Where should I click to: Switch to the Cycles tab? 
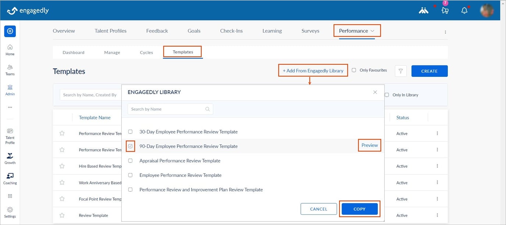pyautogui.click(x=146, y=52)
